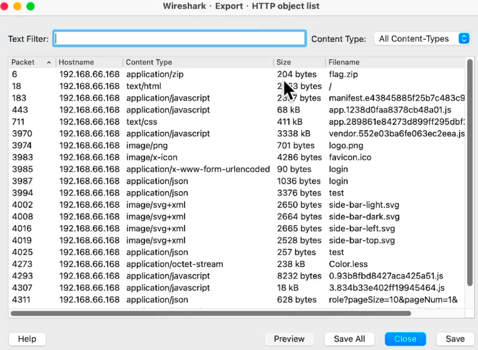Screen dimensions: 478x350
Task: Close the HTTP object list dialog
Action: (405, 339)
